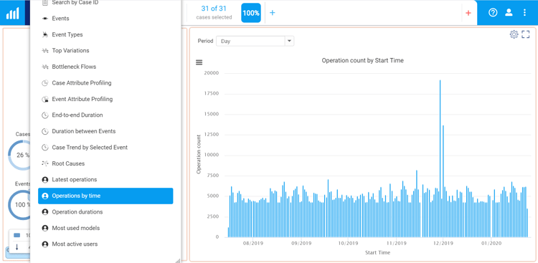This screenshot has height=263, width=538.
Task: Click the Operation count axis title
Action: point(199,154)
